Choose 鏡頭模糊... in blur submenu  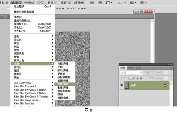pos(65,98)
